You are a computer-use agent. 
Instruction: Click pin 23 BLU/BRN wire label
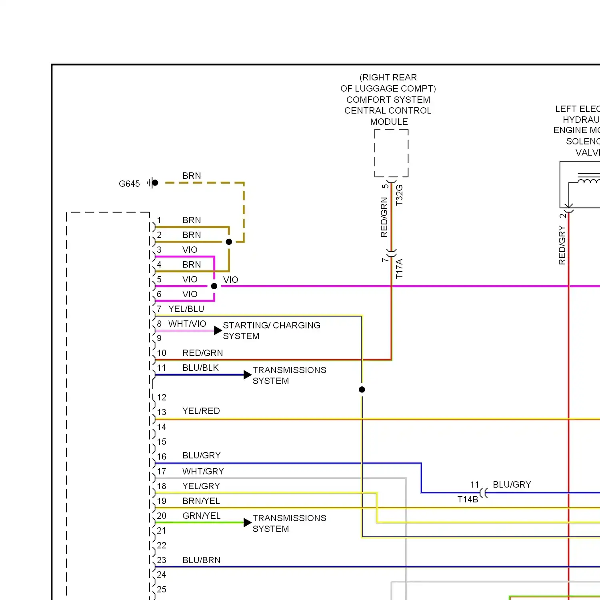202,560
